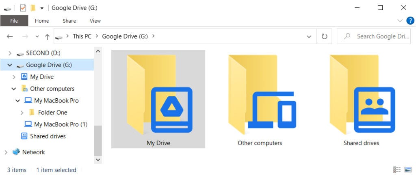Click the breadcrumb arrow after Google Drive (G:)
Viewport: 416px width, 176px height.
coord(153,36)
